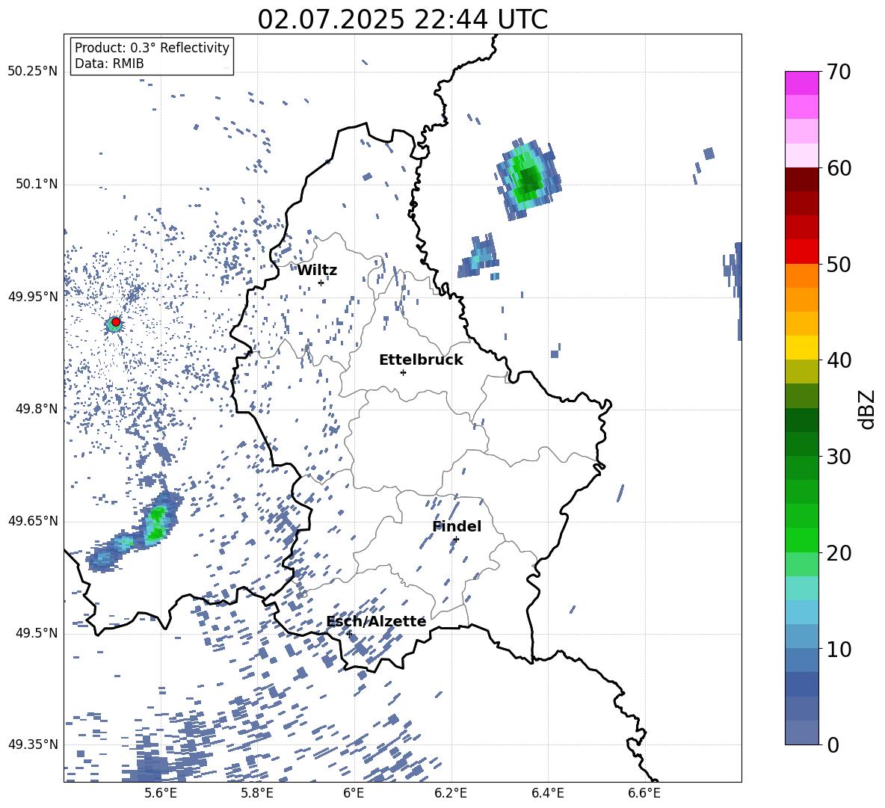Click the colorbar tick value 60
This screenshot has height=808, width=885.
(x=839, y=168)
